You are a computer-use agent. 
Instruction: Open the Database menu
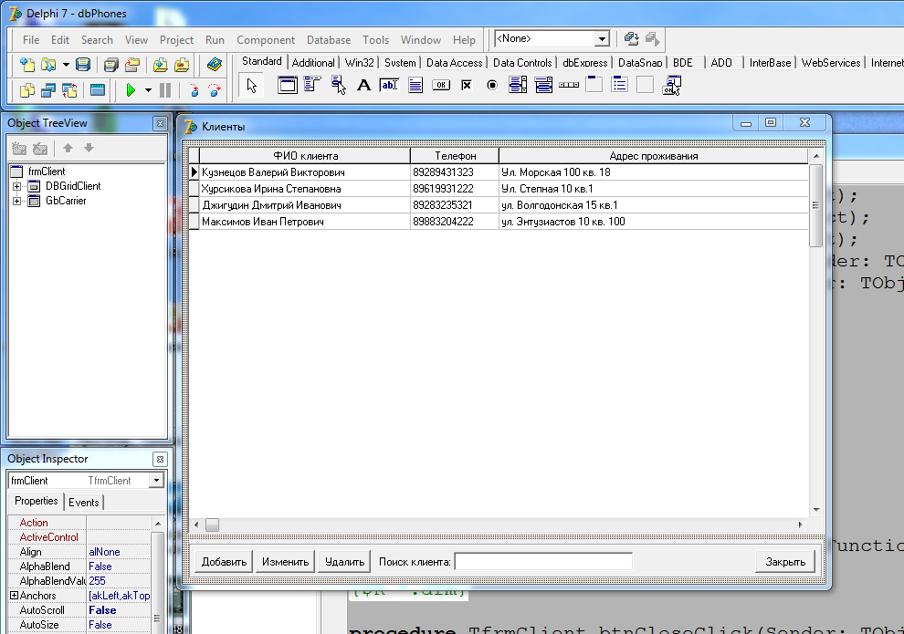329,40
